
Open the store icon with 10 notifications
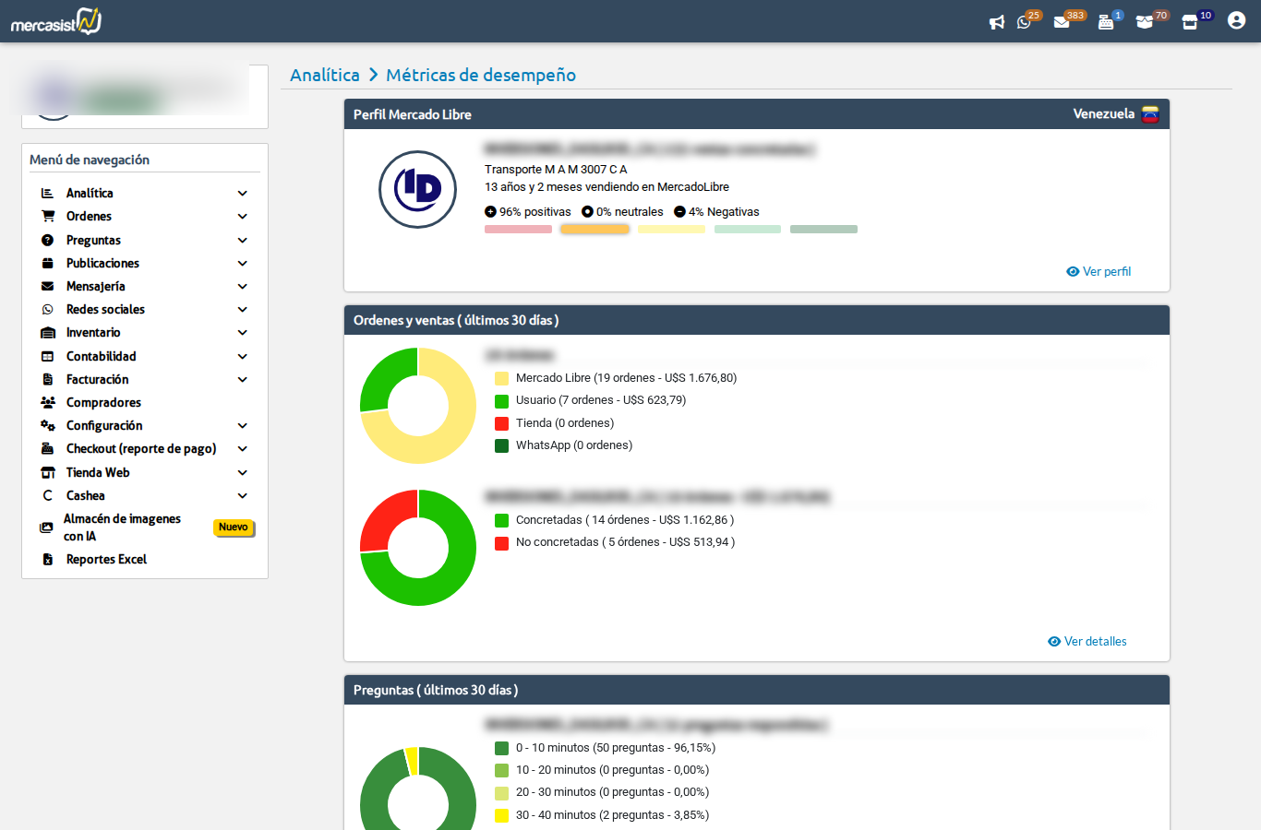click(1190, 21)
